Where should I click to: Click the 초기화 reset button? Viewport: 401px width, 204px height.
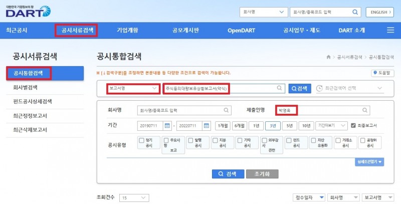(262, 174)
